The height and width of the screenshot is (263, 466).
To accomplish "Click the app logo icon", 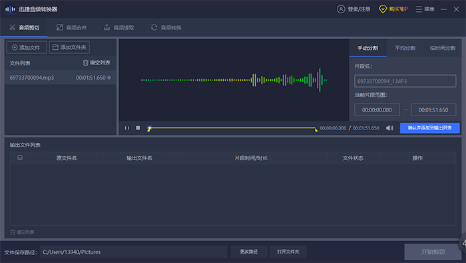I will 10,9.
